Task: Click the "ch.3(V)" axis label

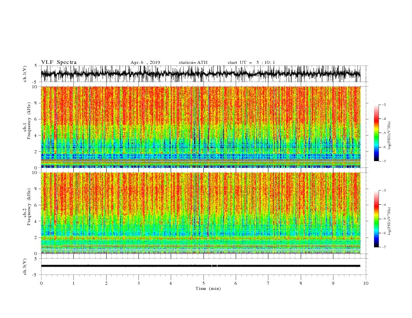Action: pyautogui.click(x=25, y=267)
